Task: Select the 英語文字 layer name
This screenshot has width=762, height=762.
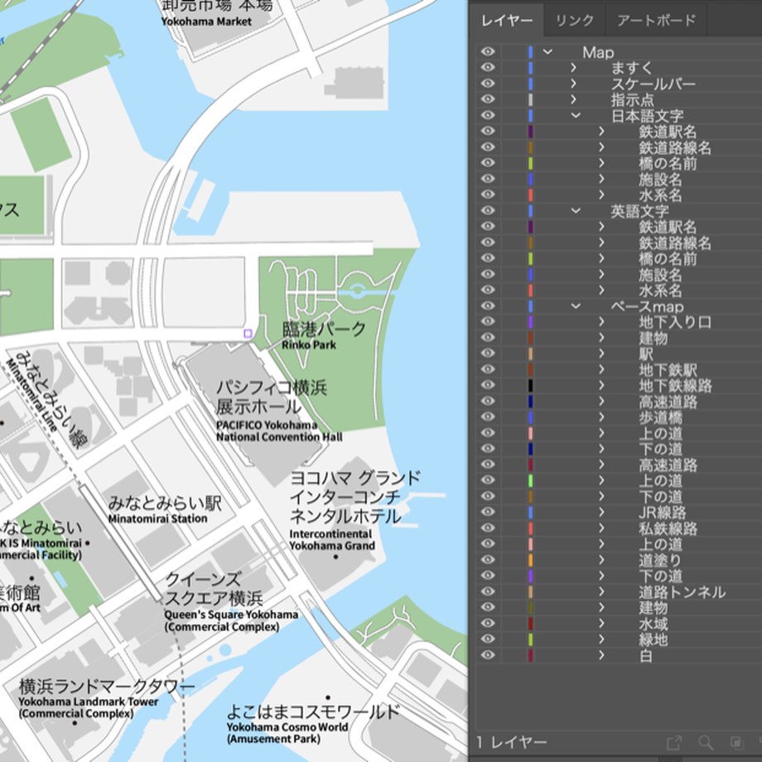Action: click(640, 211)
